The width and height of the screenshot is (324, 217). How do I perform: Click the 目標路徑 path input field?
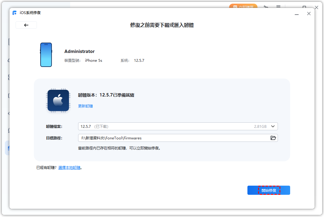(x=173, y=138)
